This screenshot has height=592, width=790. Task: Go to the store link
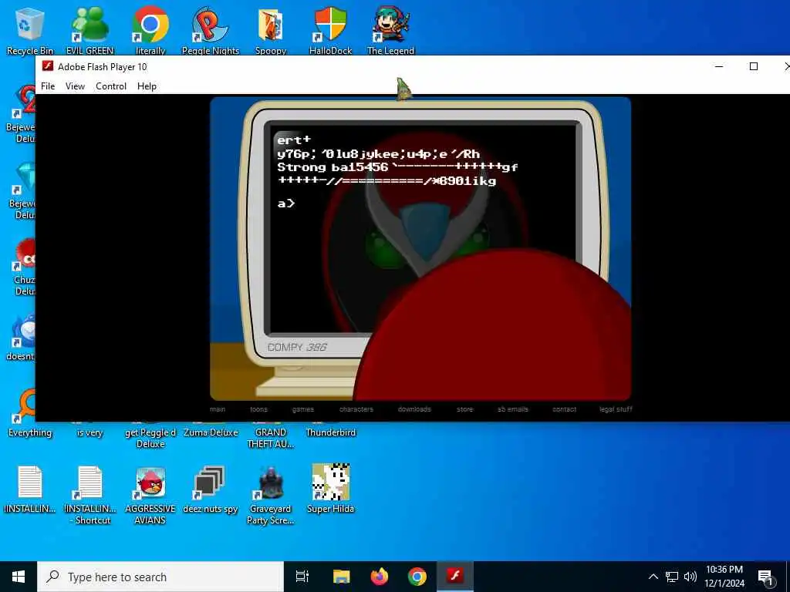464,409
